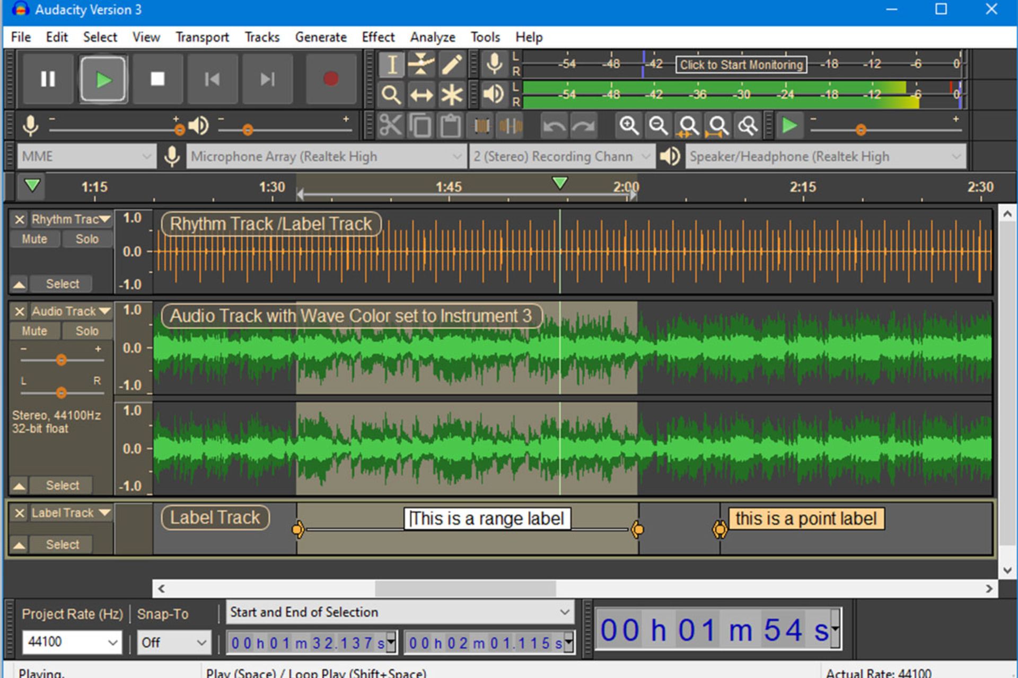Open the Analyze menu
The width and height of the screenshot is (1018, 678).
coord(433,37)
